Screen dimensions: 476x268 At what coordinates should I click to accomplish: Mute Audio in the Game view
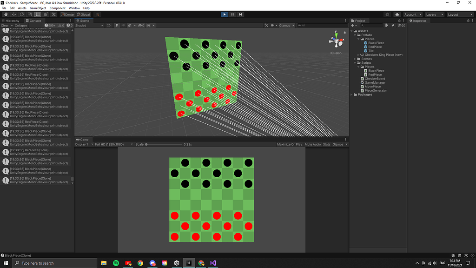coord(312,144)
